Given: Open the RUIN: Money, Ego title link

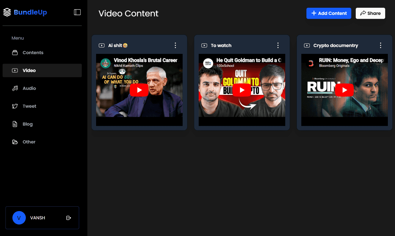Looking at the screenshot, I should coord(351,60).
